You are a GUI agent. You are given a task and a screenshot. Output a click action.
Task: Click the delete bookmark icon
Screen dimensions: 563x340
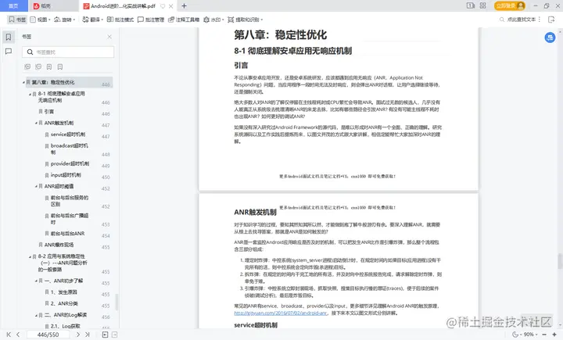point(60,66)
